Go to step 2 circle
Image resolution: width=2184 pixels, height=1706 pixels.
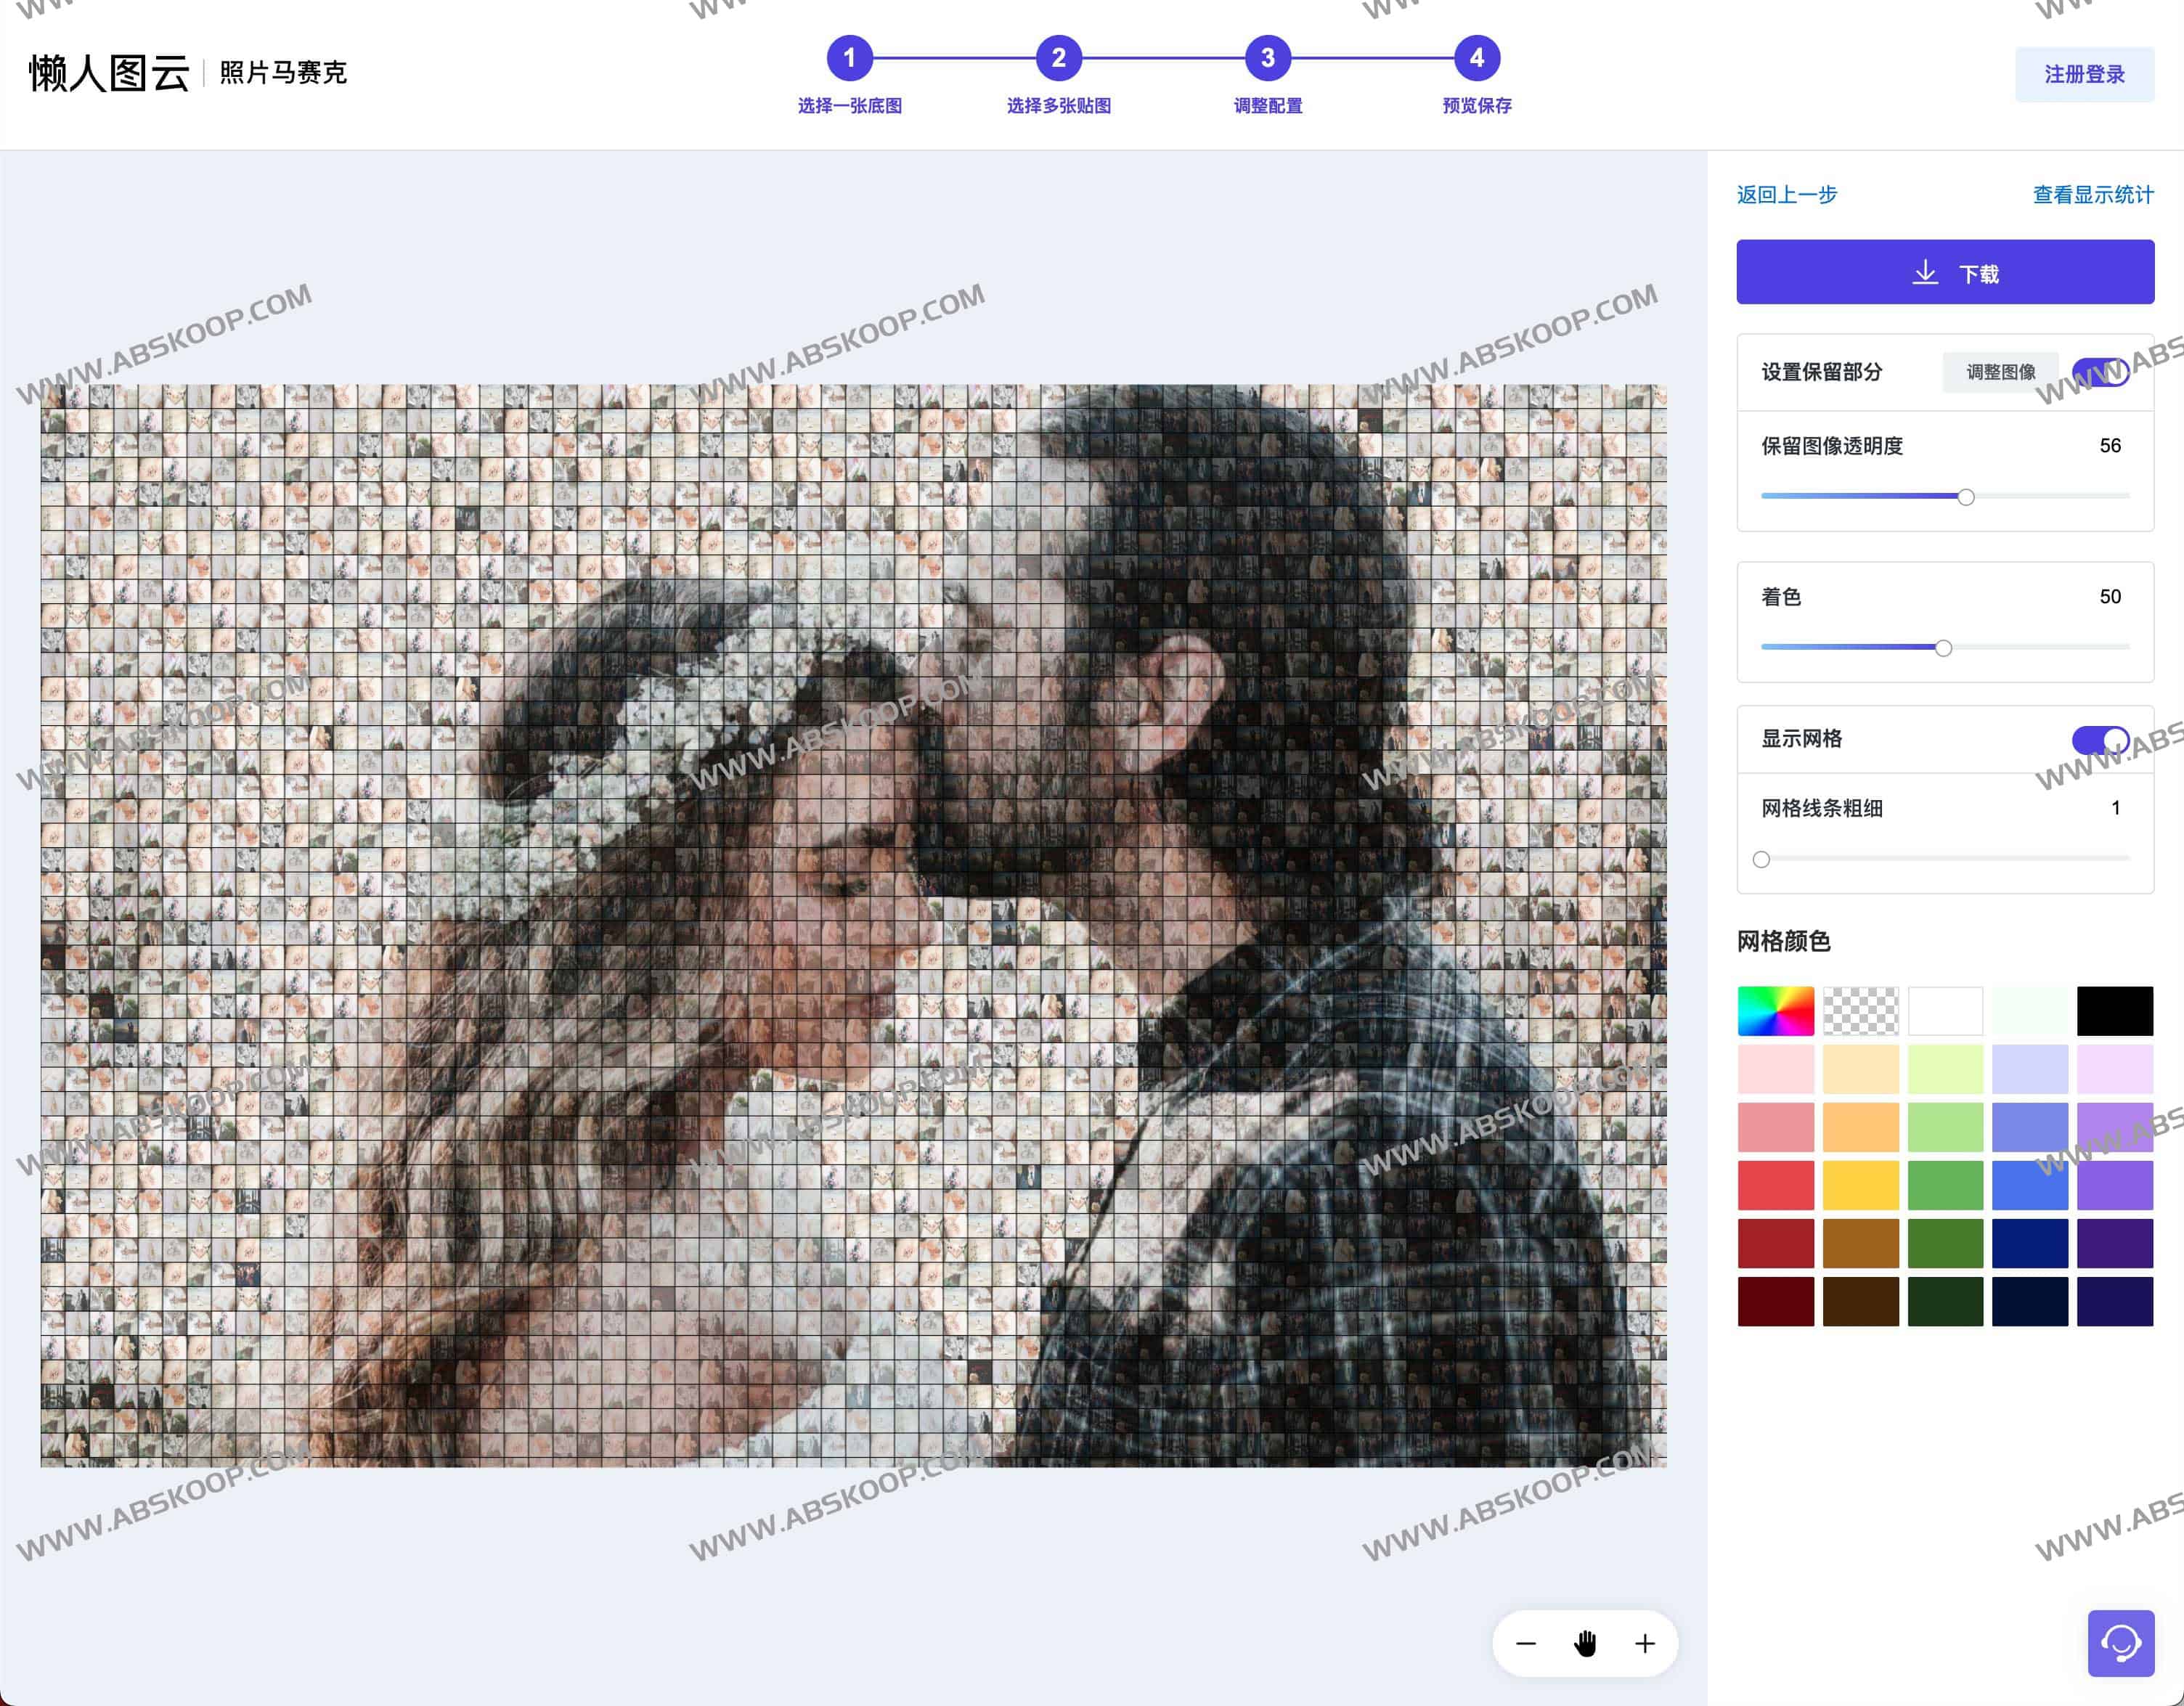[x=1058, y=58]
